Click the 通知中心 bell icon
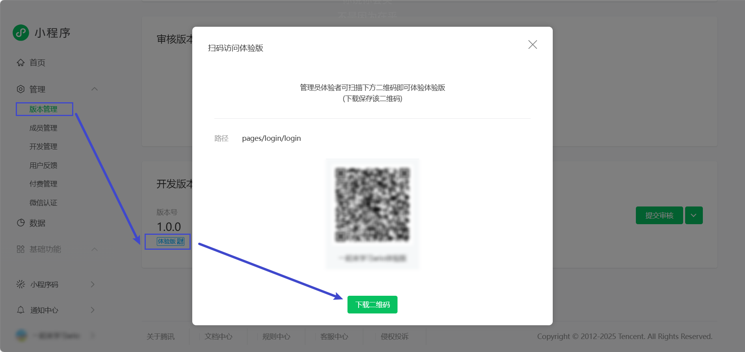Viewport: 745px width, 352px height. click(x=20, y=310)
